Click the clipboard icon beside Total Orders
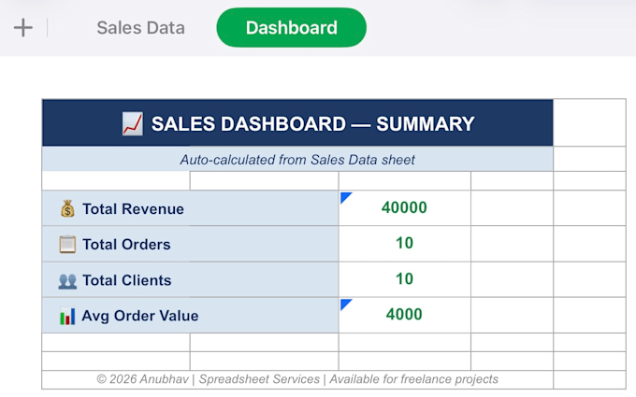Image resolution: width=636 pixels, height=397 pixels. click(67, 245)
